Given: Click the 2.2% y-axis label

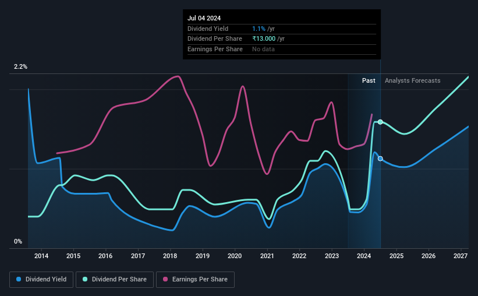Looking at the screenshot, I should (x=20, y=67).
